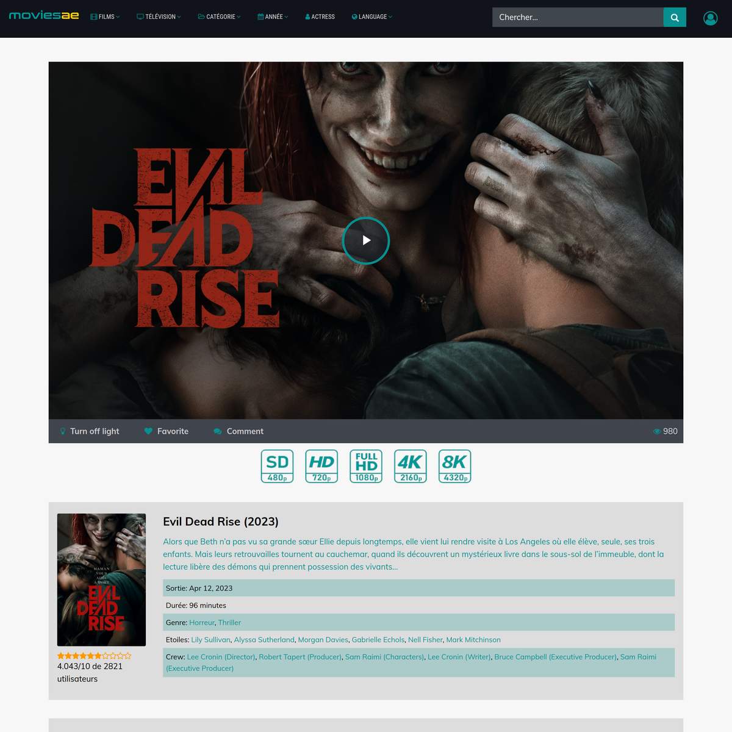This screenshot has height=732, width=732.
Task: Expand the Films dropdown menu
Action: click(x=106, y=17)
